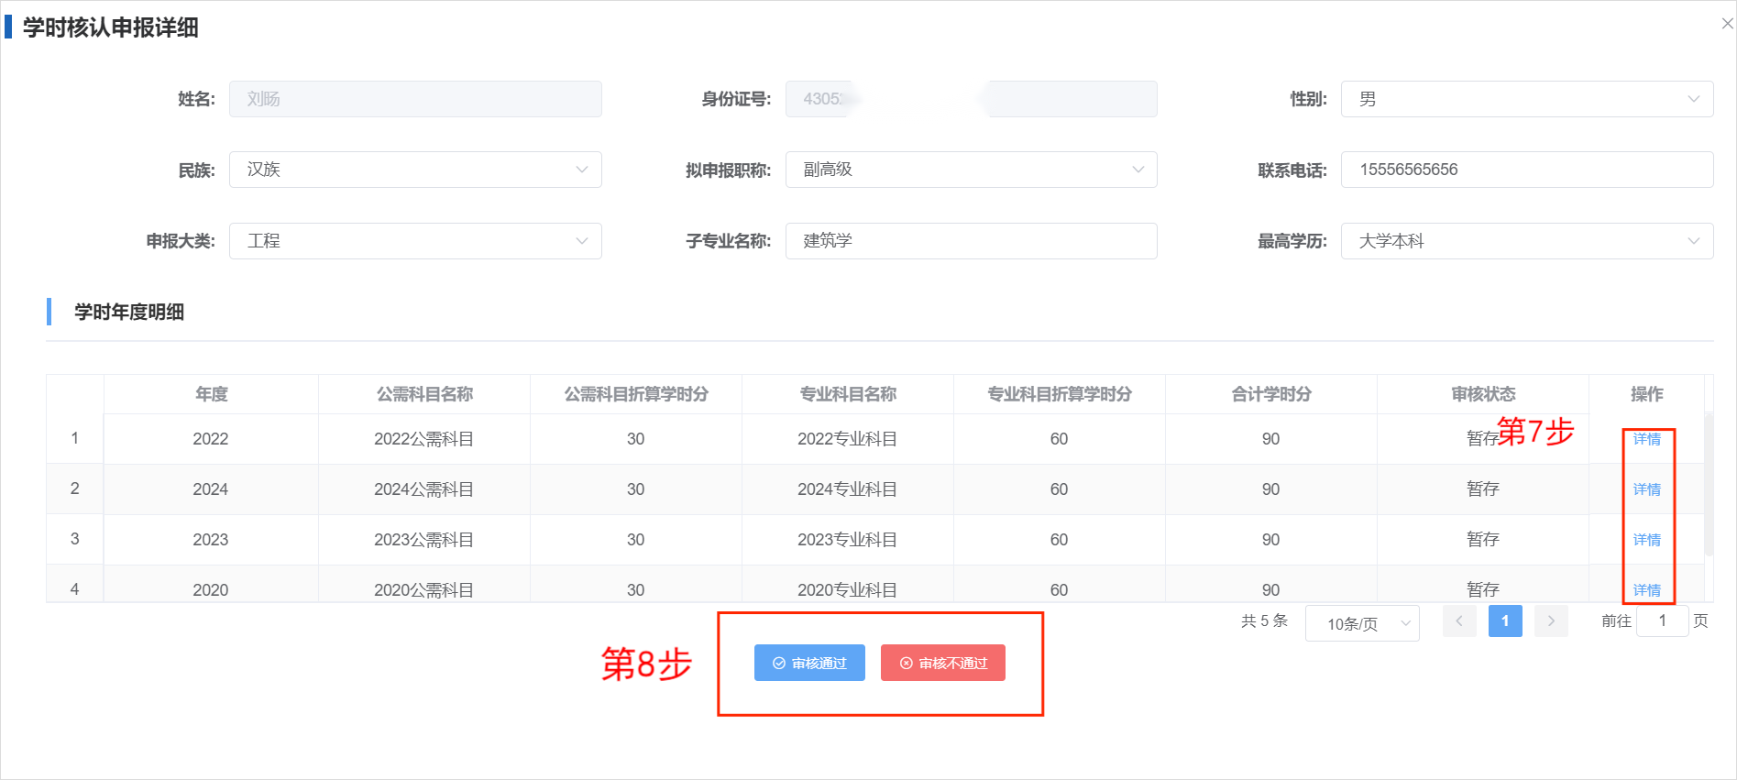This screenshot has width=1737, height=780.
Task: Select page 1 in pagination
Action: coord(1505,621)
